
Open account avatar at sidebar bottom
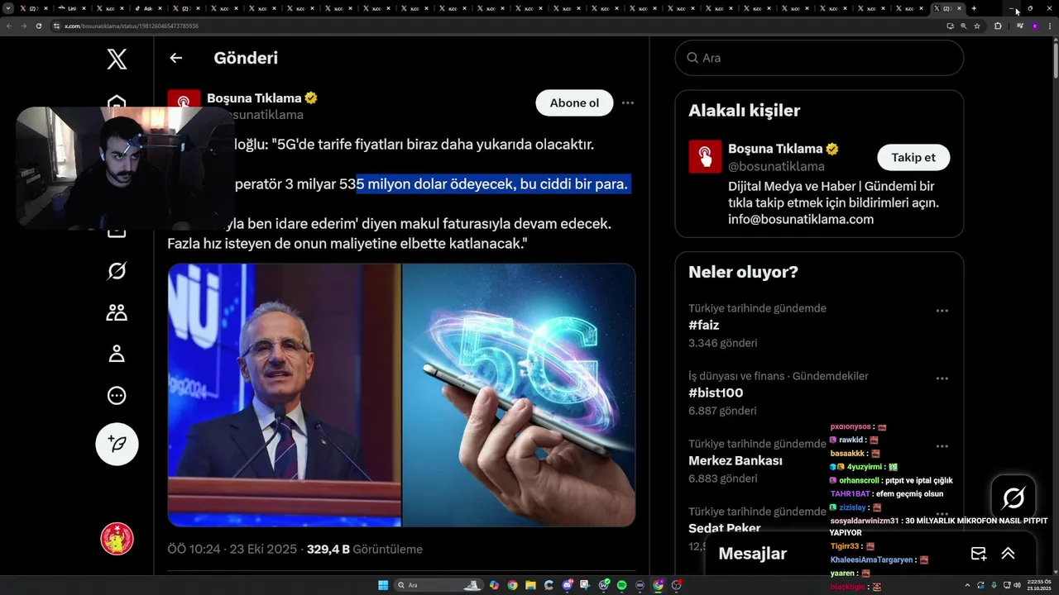[117, 539]
